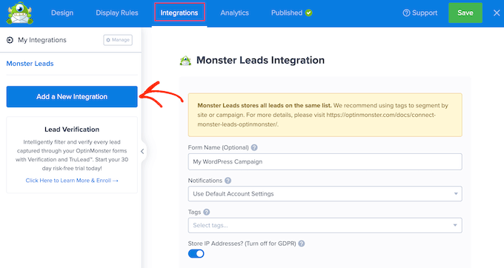Viewport: 504px width, 268px height.
Task: Close the campaign builder with the X
Action: (x=497, y=13)
